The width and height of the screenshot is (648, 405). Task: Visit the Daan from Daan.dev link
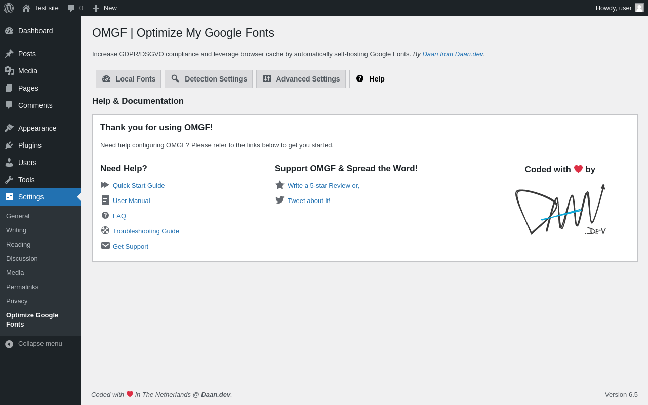coord(453,54)
